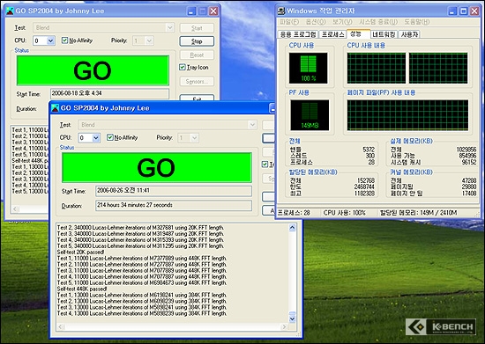
Task: Click Stop button in back SP2004 window
Action: point(197,41)
